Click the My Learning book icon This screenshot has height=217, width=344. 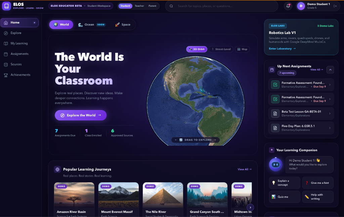6,43
